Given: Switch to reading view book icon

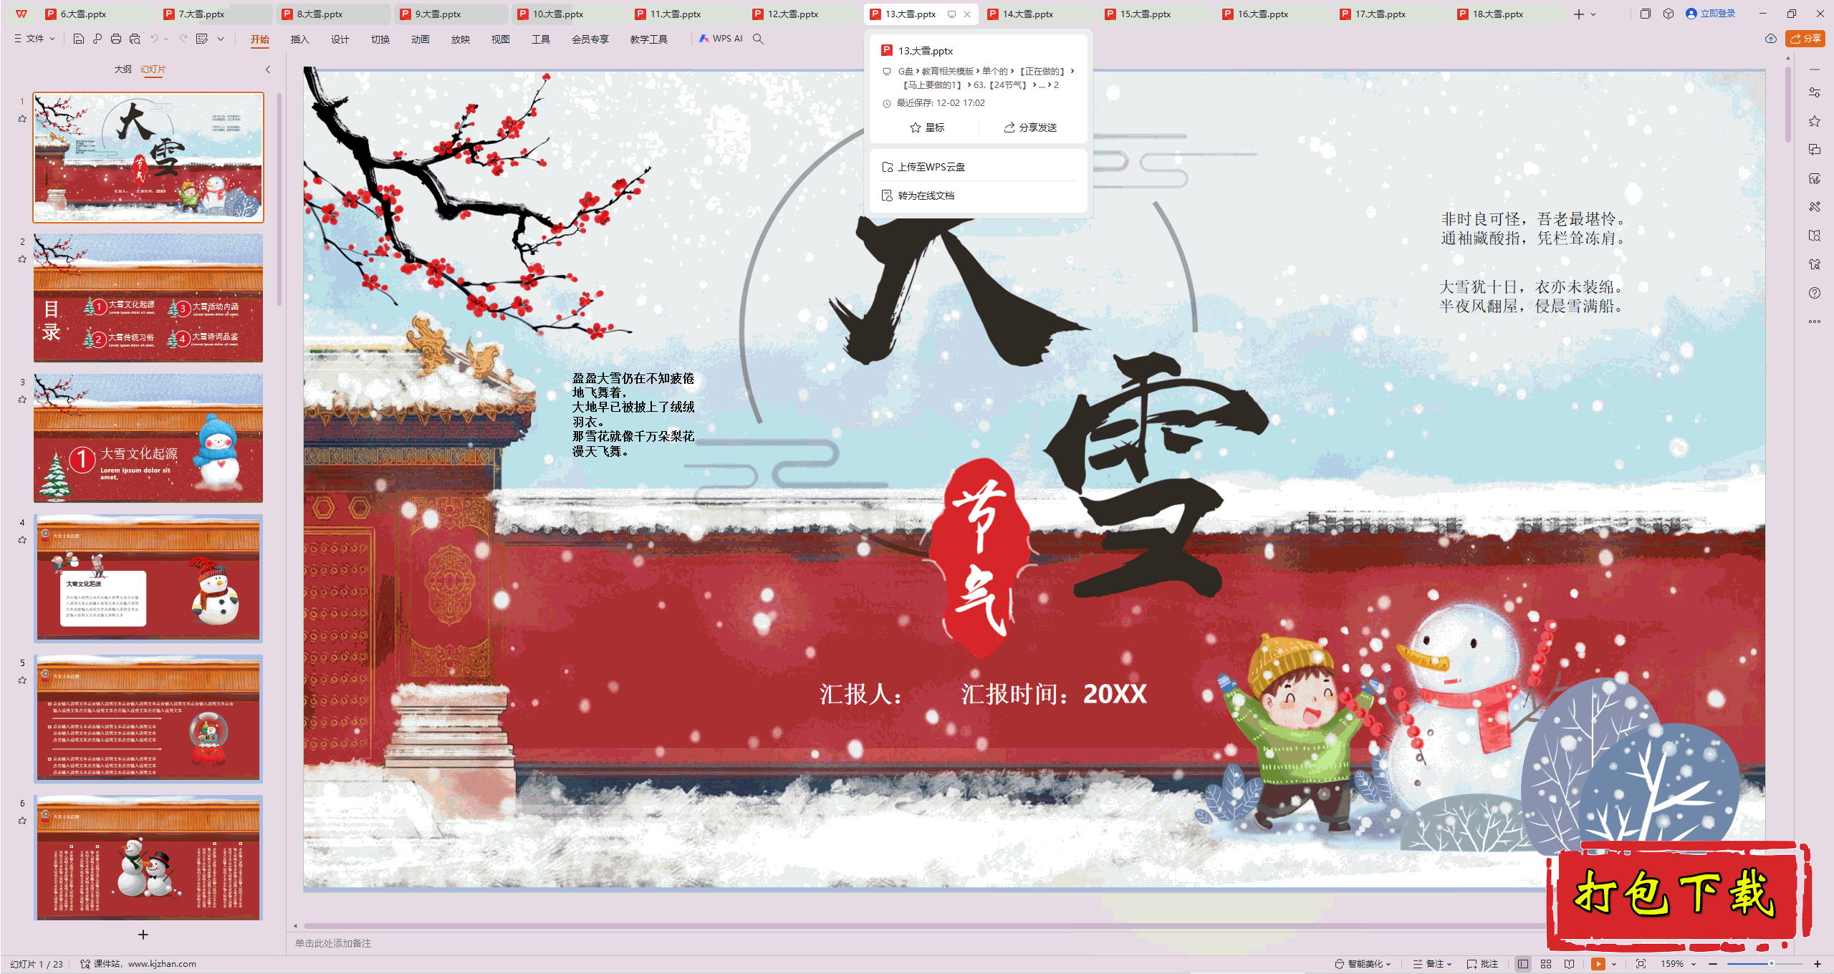Looking at the screenshot, I should tap(1570, 964).
